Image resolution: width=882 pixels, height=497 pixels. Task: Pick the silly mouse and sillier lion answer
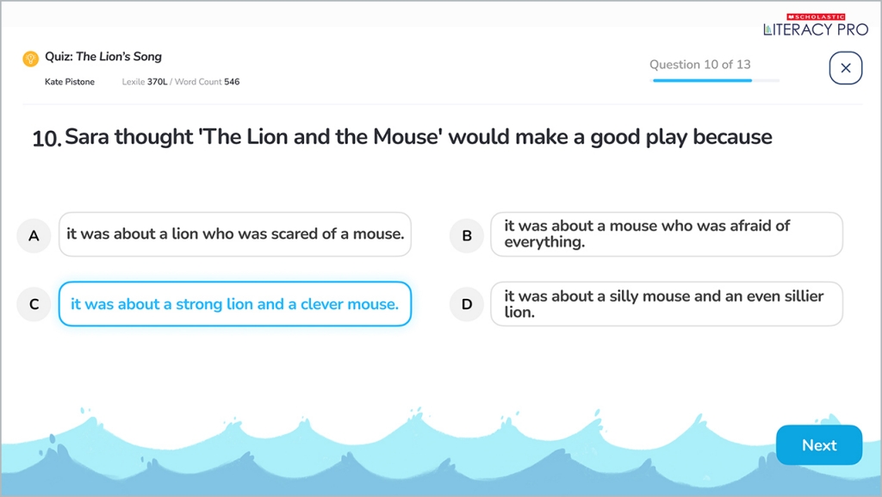click(667, 304)
